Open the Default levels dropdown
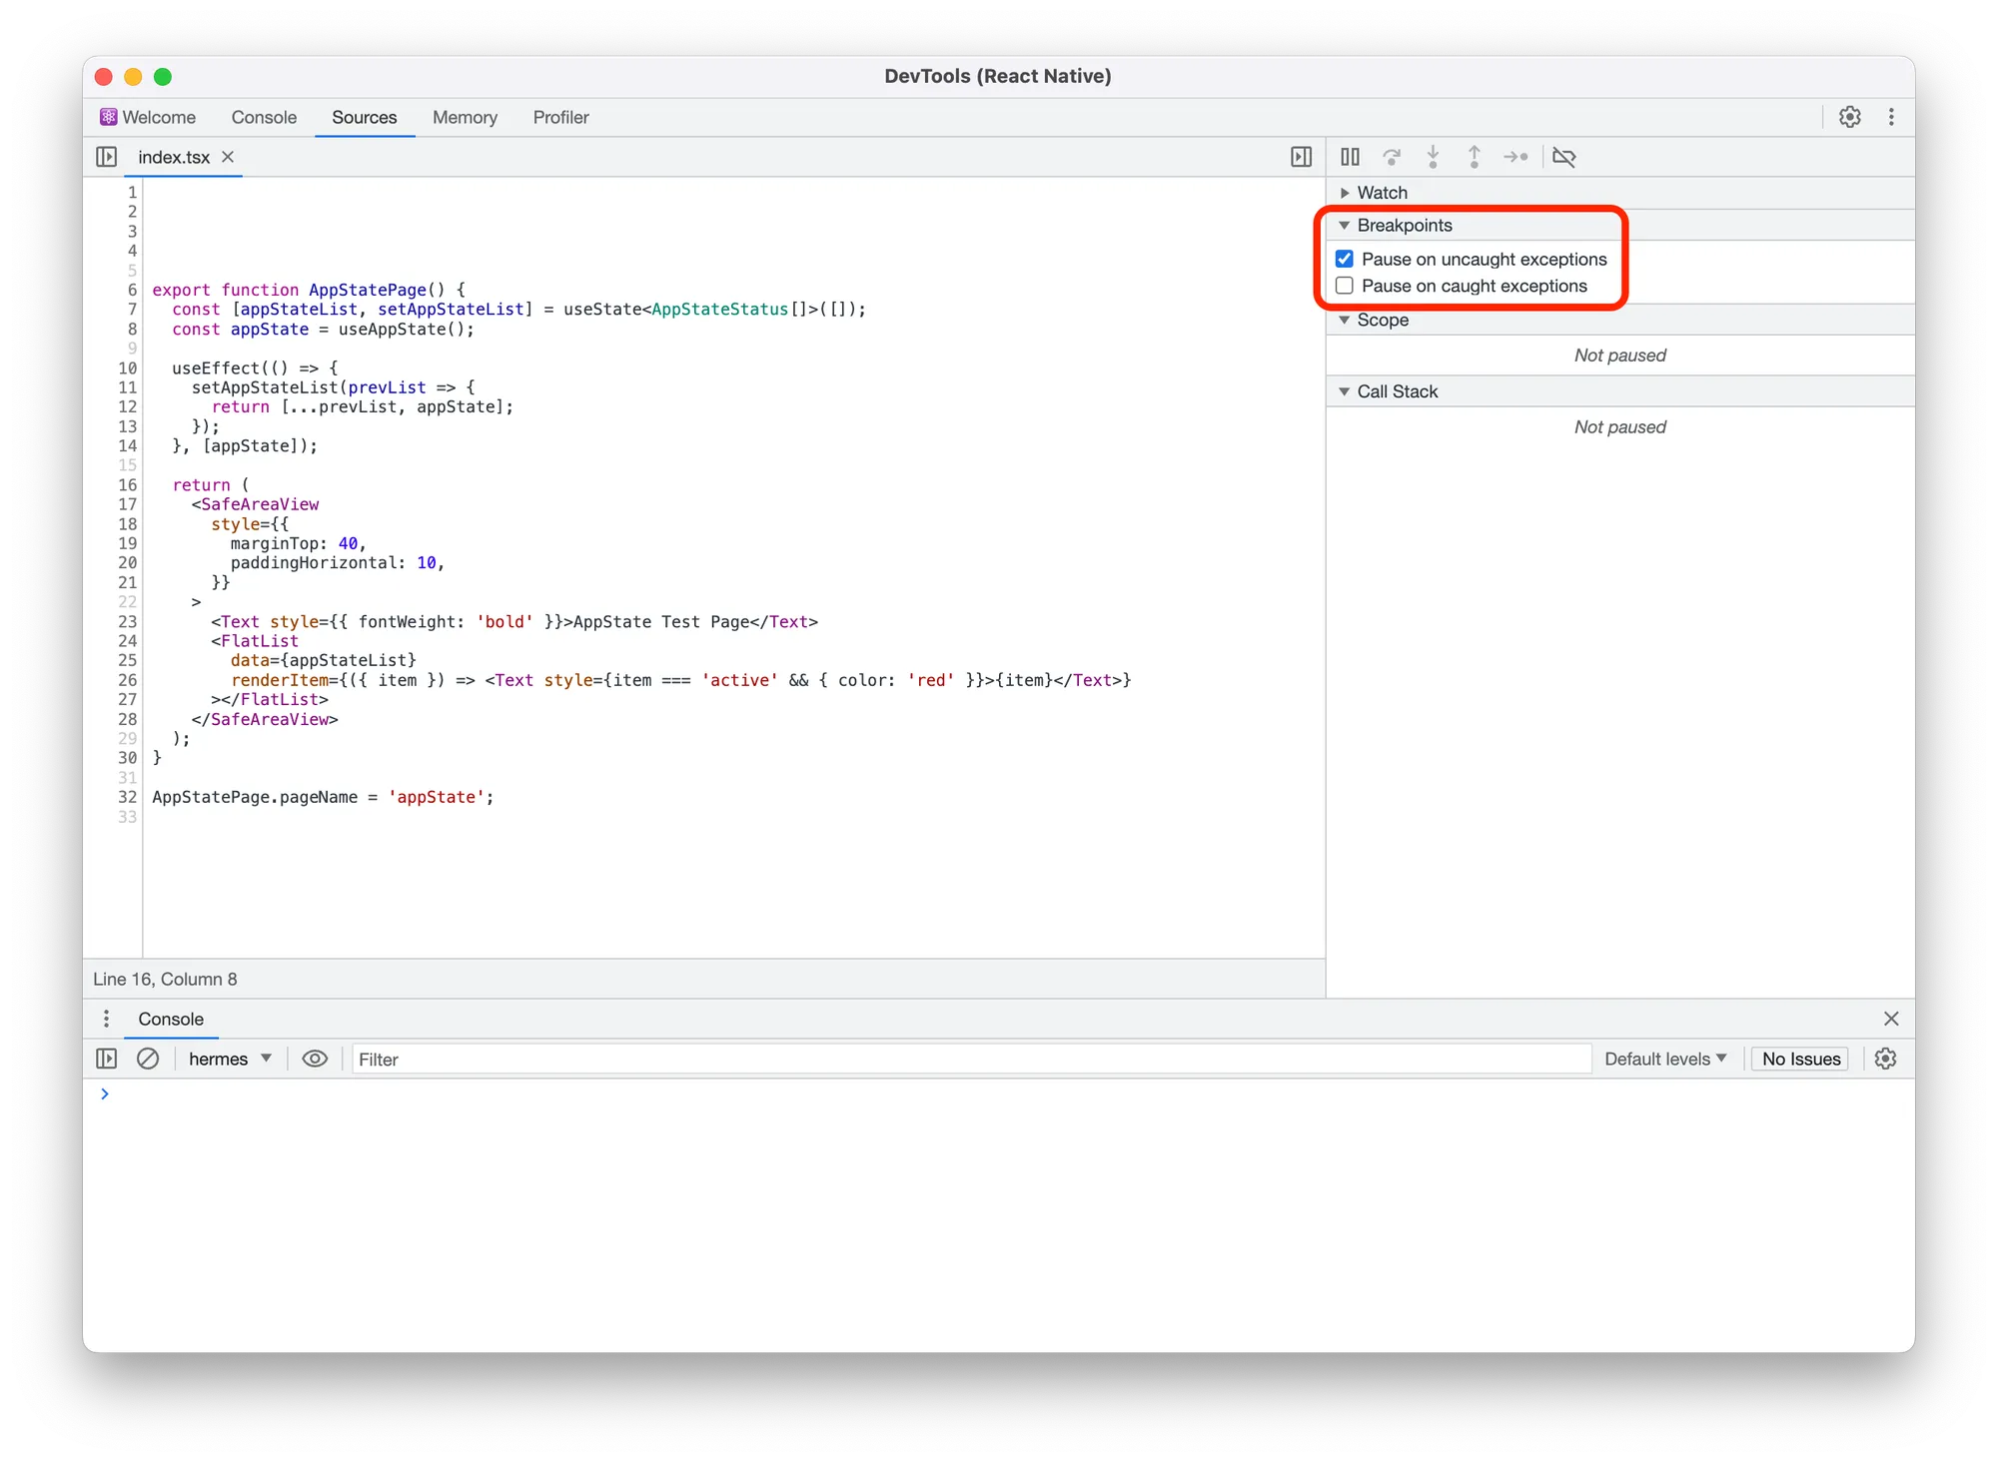The width and height of the screenshot is (1998, 1462). (x=1665, y=1059)
